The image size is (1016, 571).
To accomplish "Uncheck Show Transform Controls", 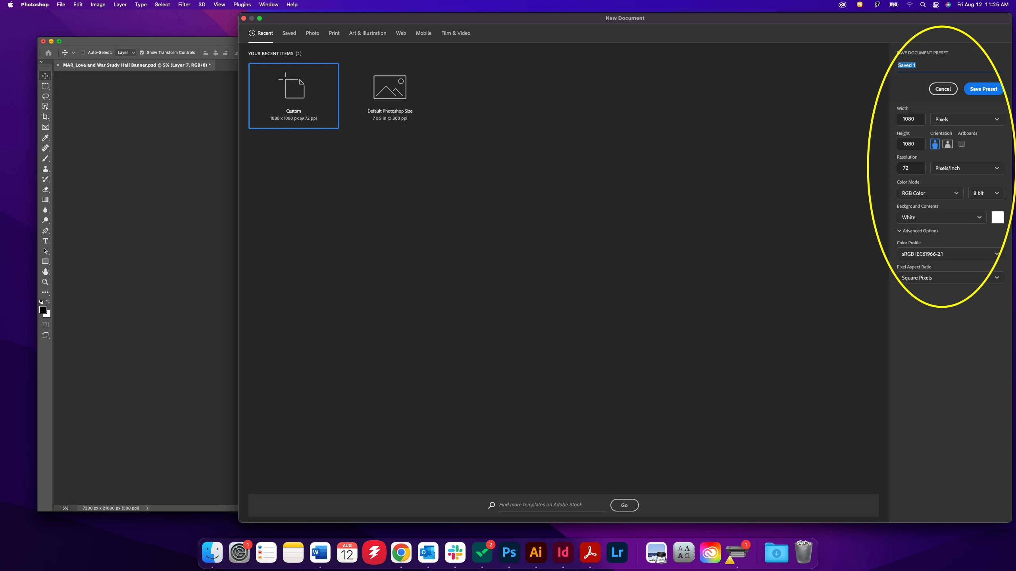I will (142, 52).
